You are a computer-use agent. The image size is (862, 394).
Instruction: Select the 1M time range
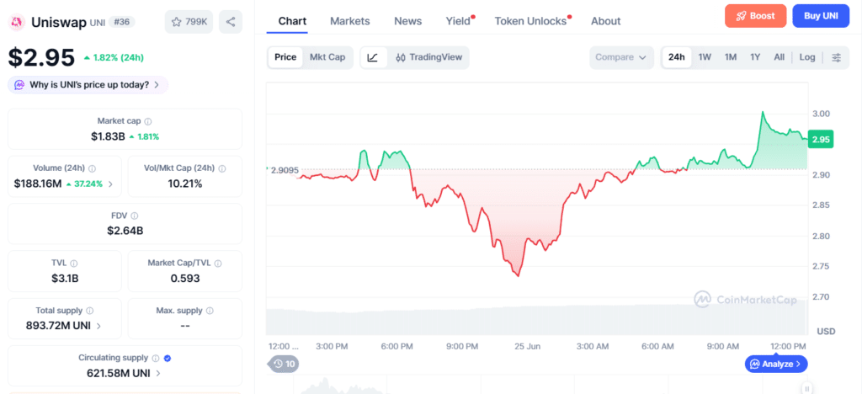730,57
